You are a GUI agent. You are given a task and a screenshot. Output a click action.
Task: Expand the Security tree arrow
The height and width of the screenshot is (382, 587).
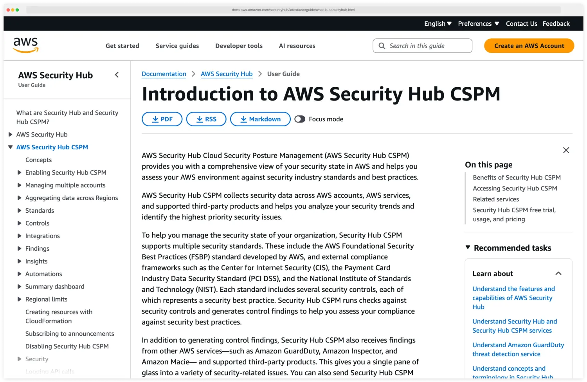20,359
